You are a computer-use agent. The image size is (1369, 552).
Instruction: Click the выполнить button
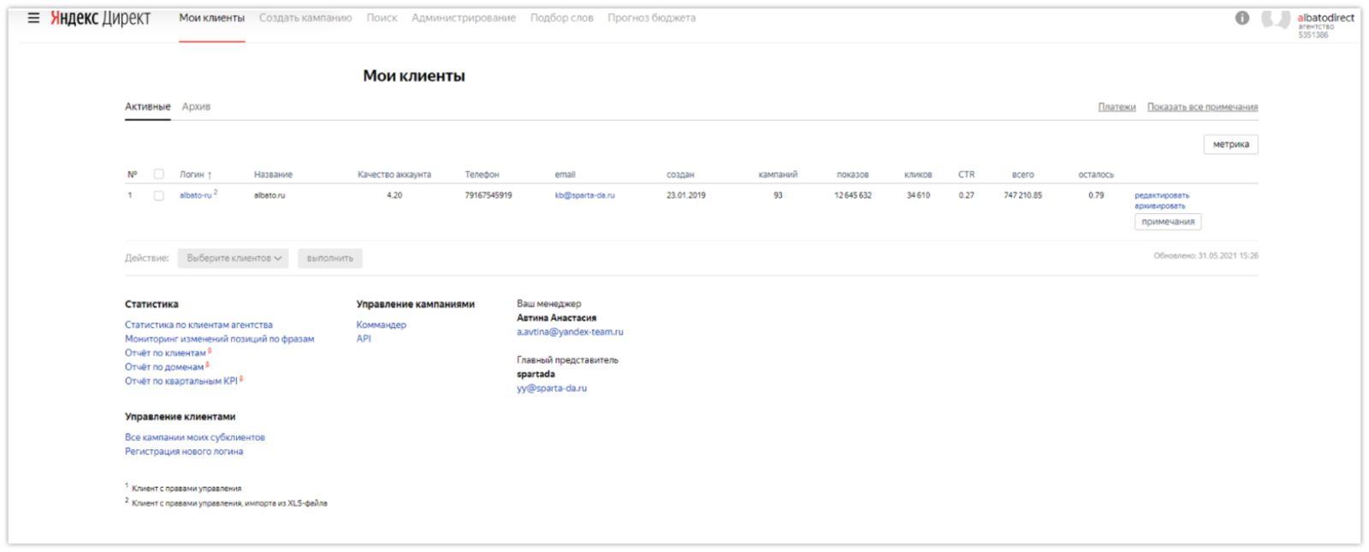coord(329,258)
